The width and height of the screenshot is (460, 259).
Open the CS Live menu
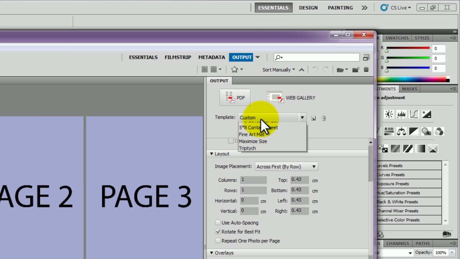pos(395,8)
